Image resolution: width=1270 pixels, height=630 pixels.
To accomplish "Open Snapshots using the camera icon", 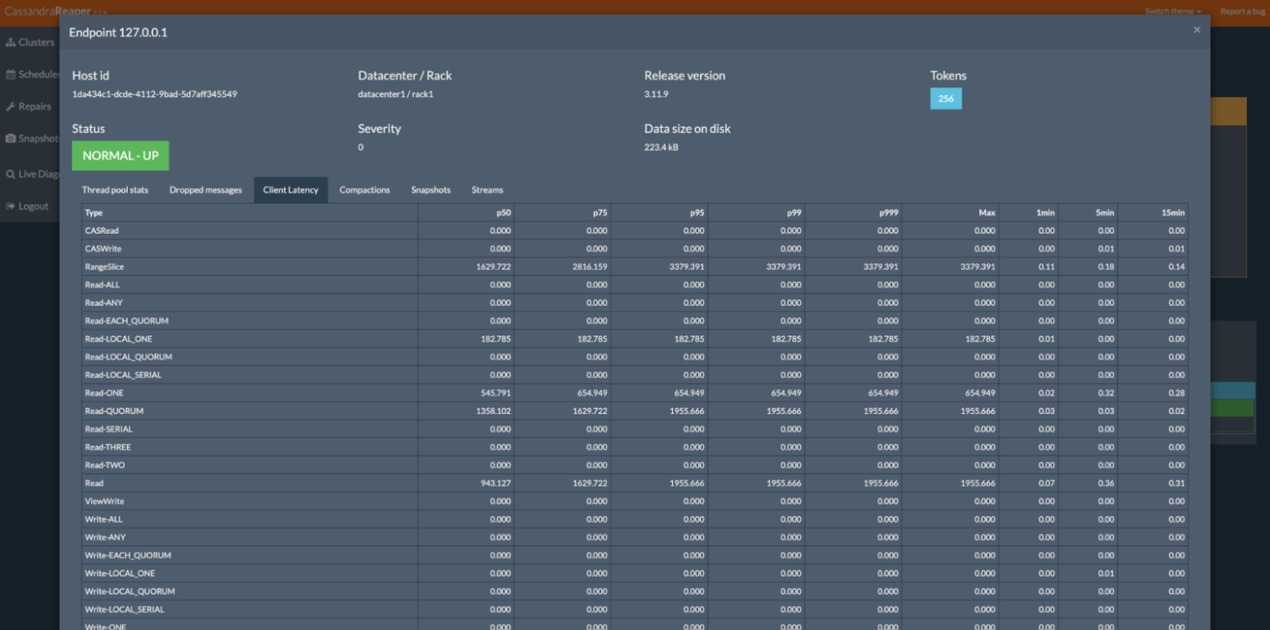I will pos(11,138).
